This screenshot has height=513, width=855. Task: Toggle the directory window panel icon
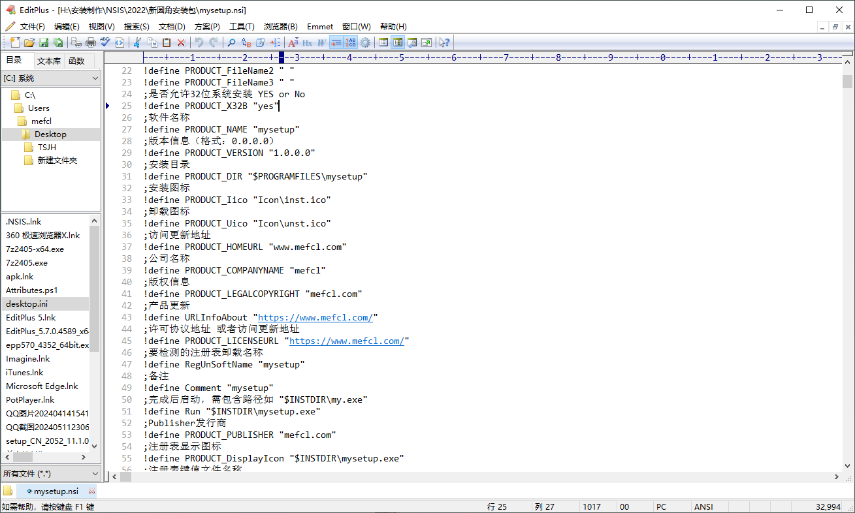click(x=397, y=42)
